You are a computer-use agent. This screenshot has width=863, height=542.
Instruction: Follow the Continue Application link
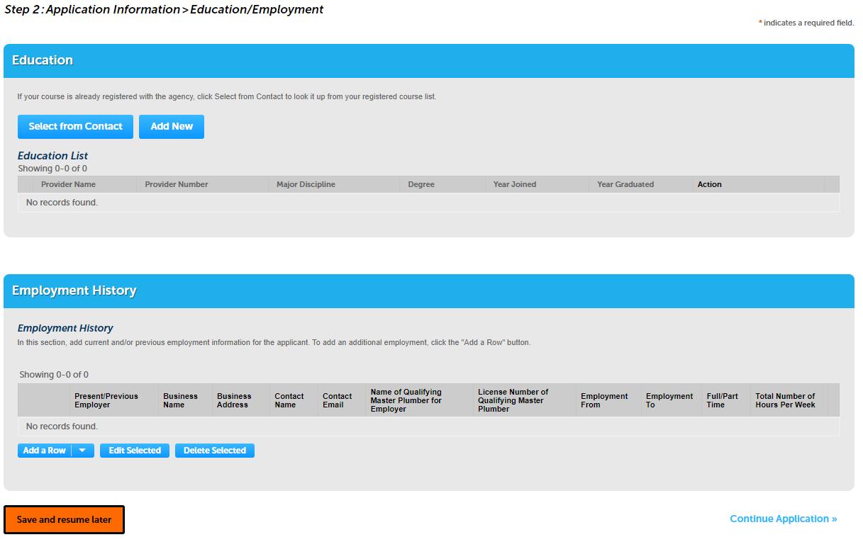tap(783, 519)
